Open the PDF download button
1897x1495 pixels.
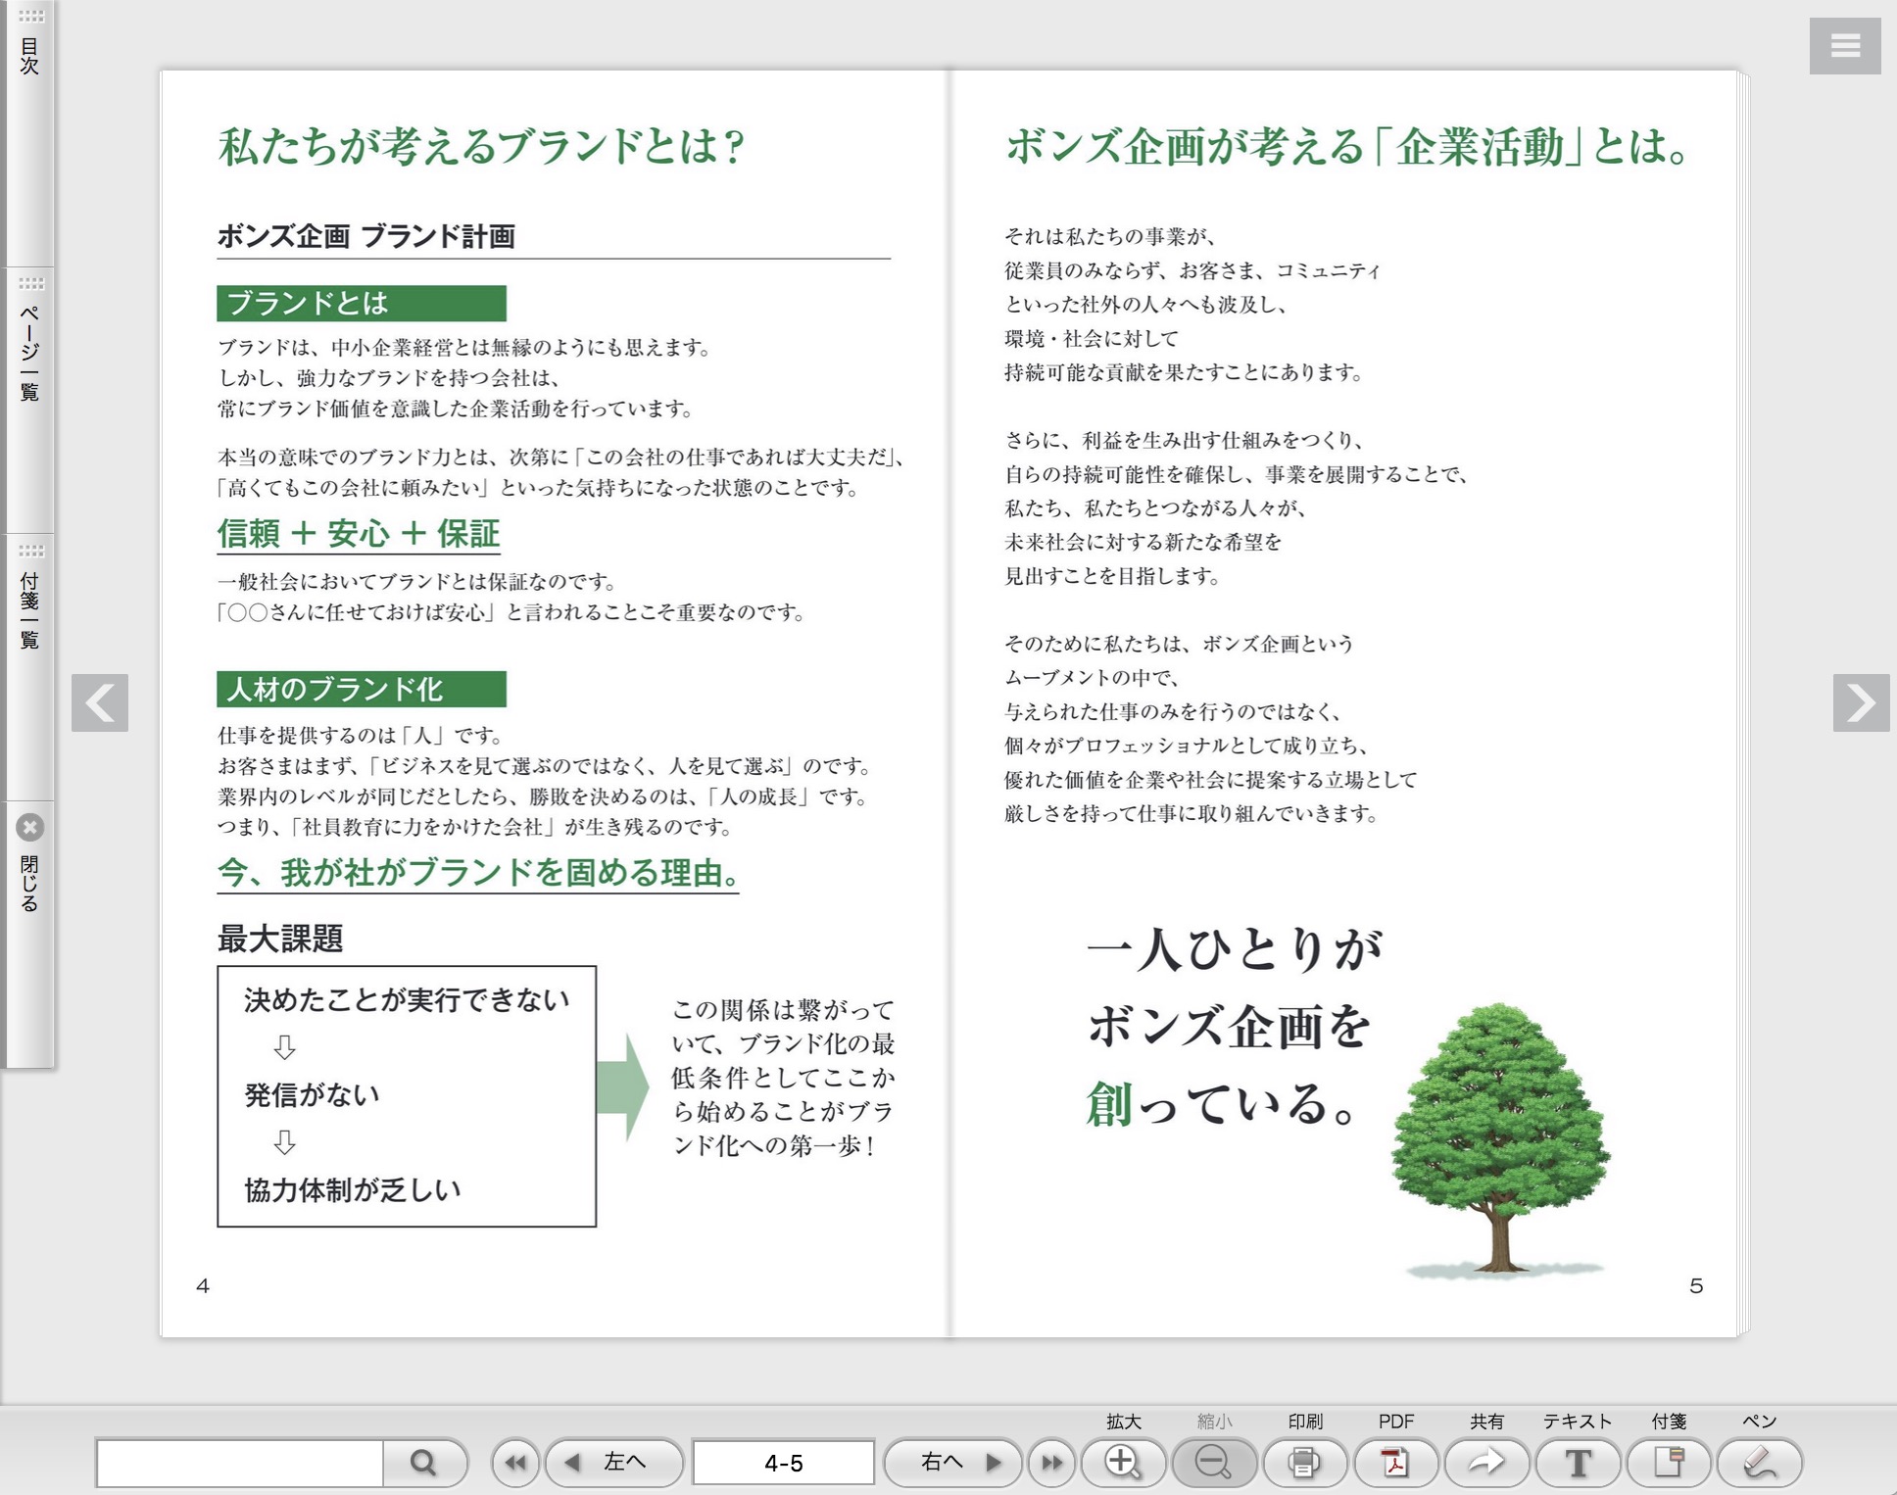1395,1463
